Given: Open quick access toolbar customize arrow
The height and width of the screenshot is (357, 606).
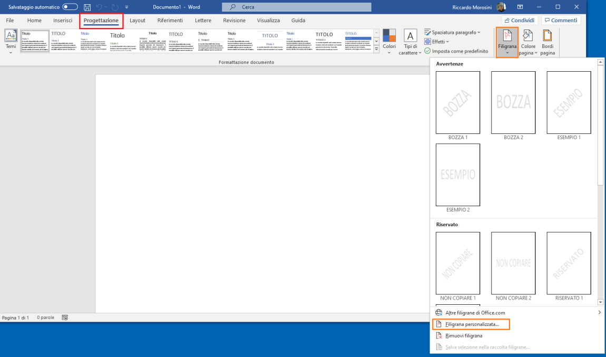Looking at the screenshot, I should (x=127, y=7).
